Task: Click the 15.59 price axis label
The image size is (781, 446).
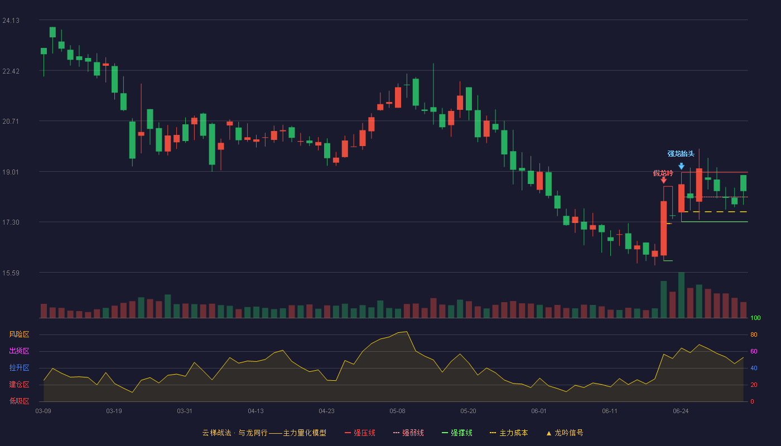Action: click(x=11, y=273)
